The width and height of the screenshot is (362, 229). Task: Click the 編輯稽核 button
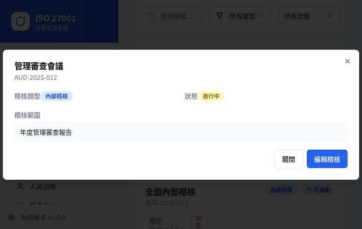click(327, 159)
